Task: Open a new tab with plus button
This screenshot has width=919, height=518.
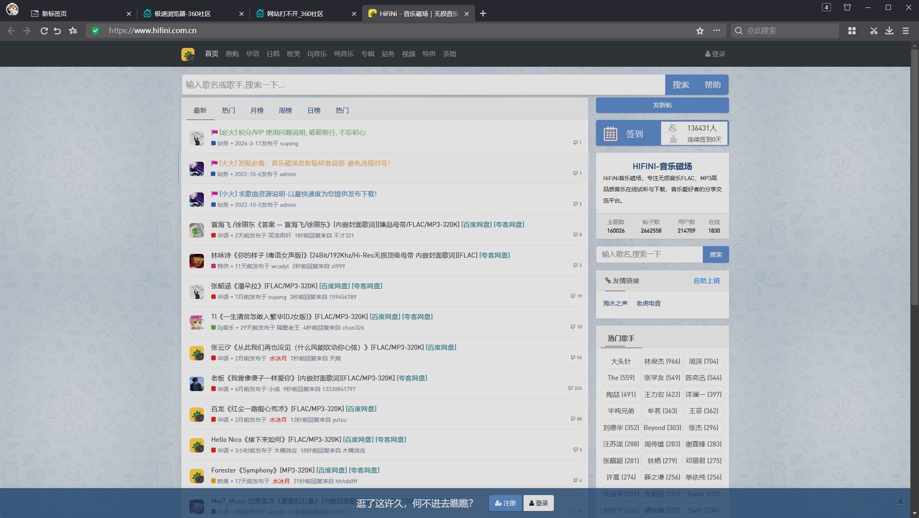Action: (483, 14)
